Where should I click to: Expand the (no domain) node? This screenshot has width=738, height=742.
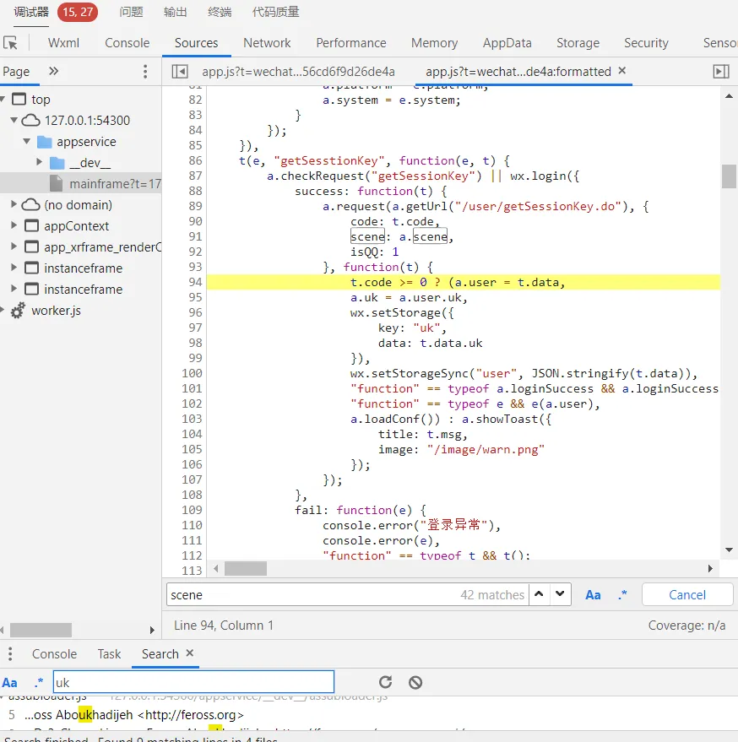[x=14, y=204]
